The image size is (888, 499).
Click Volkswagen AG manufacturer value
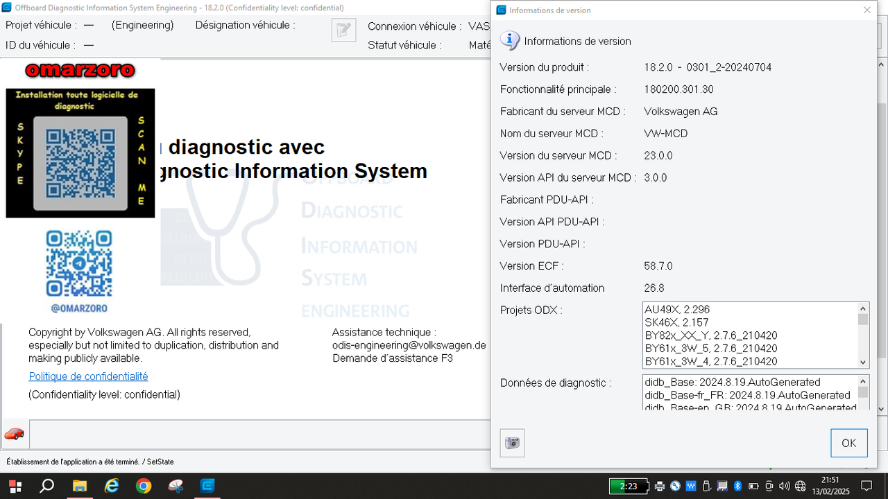coord(681,112)
